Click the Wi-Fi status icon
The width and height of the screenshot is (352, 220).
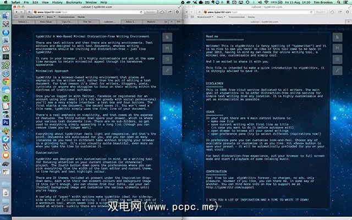coord(266,2)
